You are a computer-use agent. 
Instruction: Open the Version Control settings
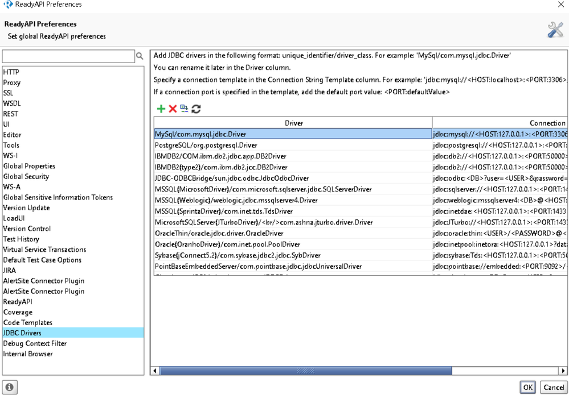[27, 228]
